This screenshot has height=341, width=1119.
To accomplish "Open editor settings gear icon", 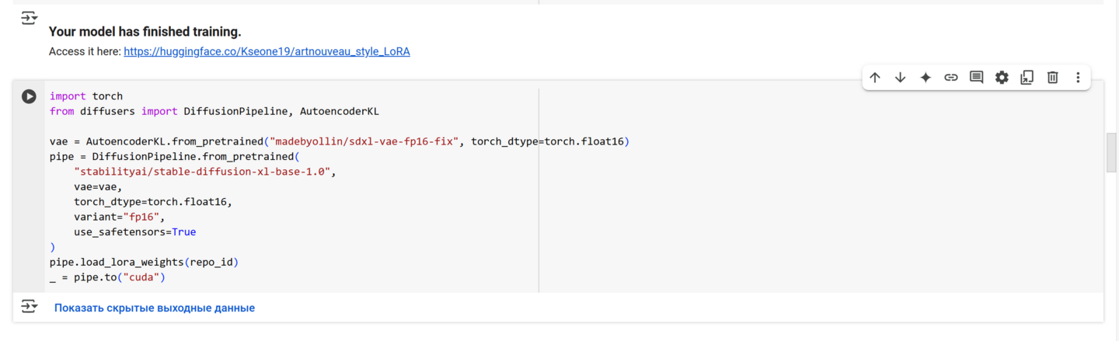I will [x=1002, y=78].
